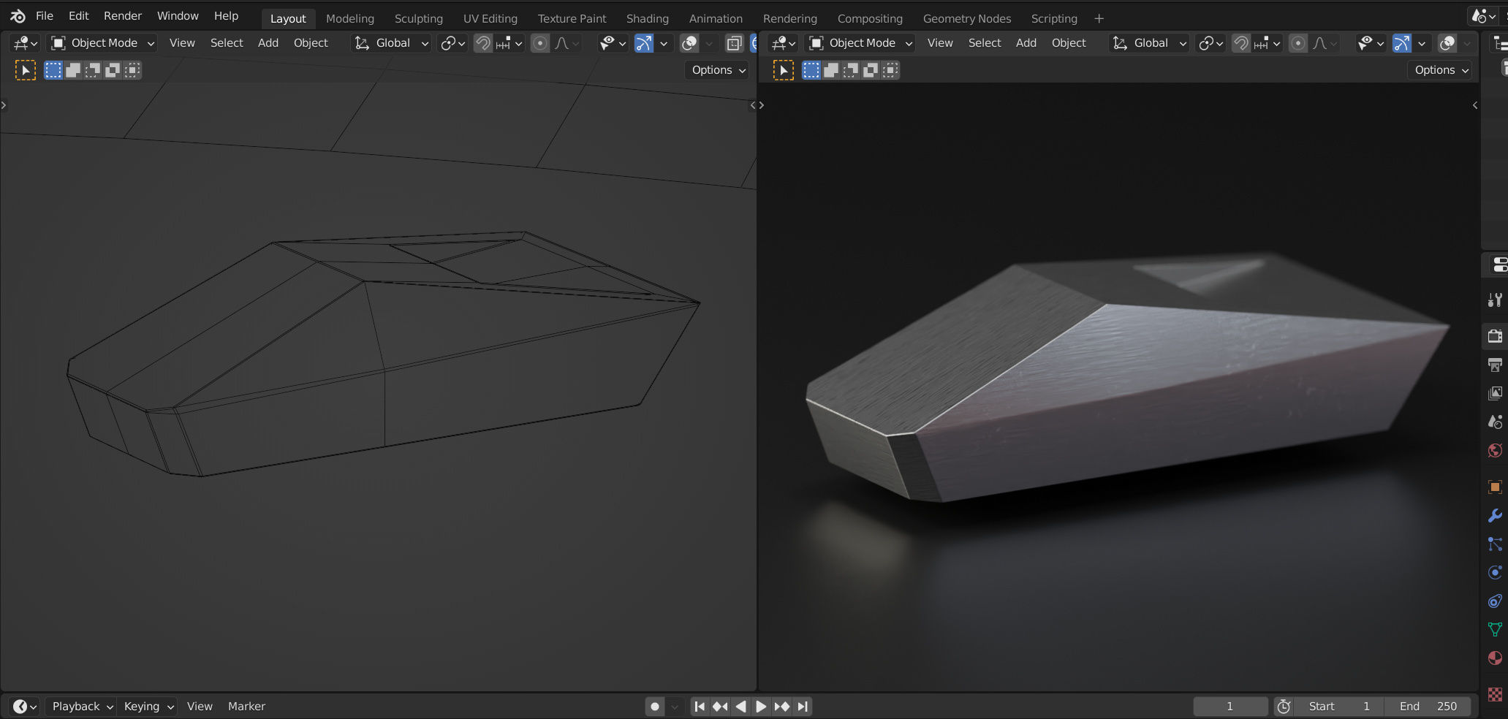Open the Edit menu
Viewport: 1508px width, 719px height.
(78, 16)
